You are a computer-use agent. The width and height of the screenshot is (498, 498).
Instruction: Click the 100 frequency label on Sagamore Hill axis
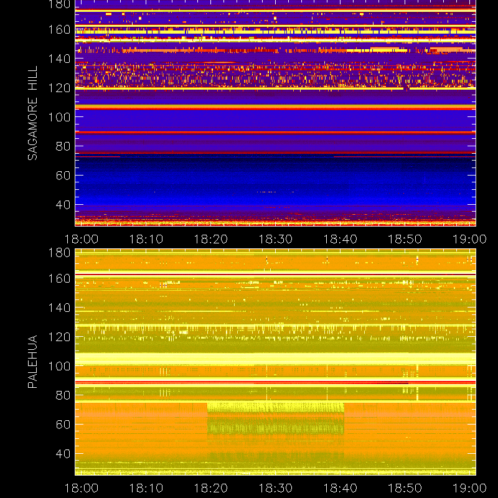pyautogui.click(x=59, y=117)
